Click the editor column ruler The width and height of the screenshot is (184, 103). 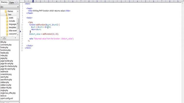pyautogui.click(x=103, y=1)
